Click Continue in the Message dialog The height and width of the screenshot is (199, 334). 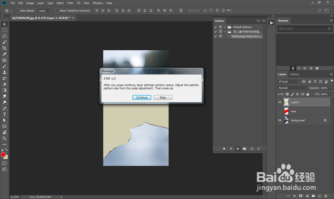(x=142, y=97)
